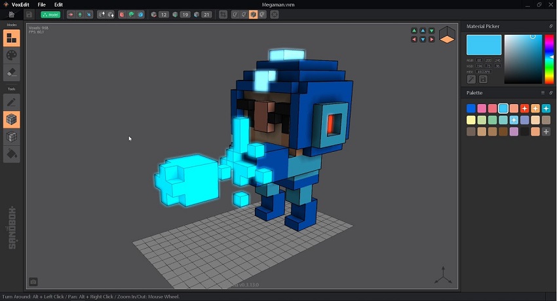Open the File menu
This screenshot has height=301, width=557.
(x=41, y=5)
